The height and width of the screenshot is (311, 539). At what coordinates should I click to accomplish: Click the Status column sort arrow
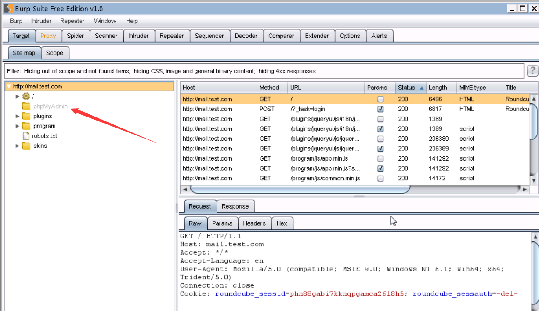tap(422, 88)
